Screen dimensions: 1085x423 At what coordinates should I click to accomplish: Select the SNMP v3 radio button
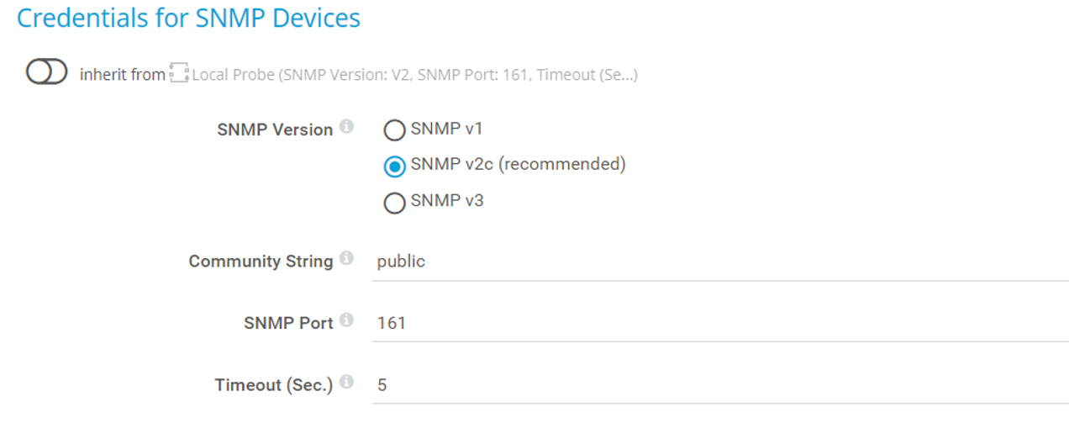tap(394, 204)
